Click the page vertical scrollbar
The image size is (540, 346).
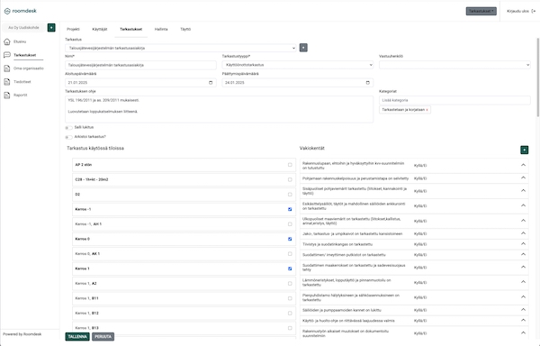pyautogui.click(x=538, y=77)
